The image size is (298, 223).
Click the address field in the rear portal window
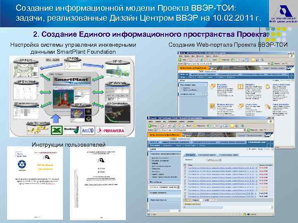click(x=226, y=64)
